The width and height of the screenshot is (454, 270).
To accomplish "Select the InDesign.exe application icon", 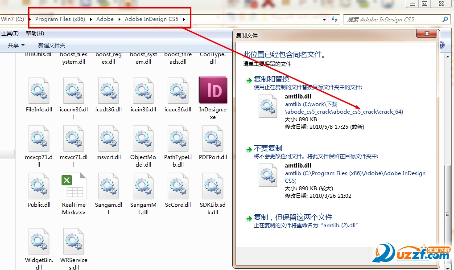I will point(213,90).
